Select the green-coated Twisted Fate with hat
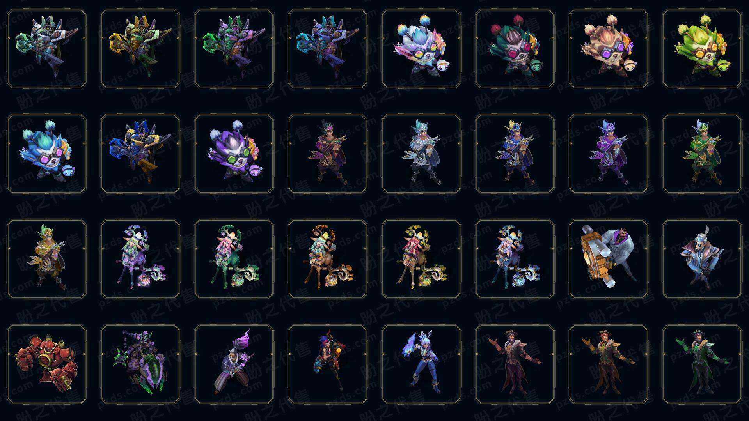The width and height of the screenshot is (749, 421). click(x=702, y=364)
